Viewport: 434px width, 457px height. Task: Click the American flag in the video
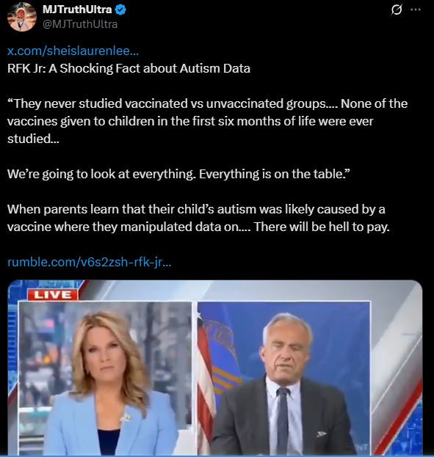[206, 379]
